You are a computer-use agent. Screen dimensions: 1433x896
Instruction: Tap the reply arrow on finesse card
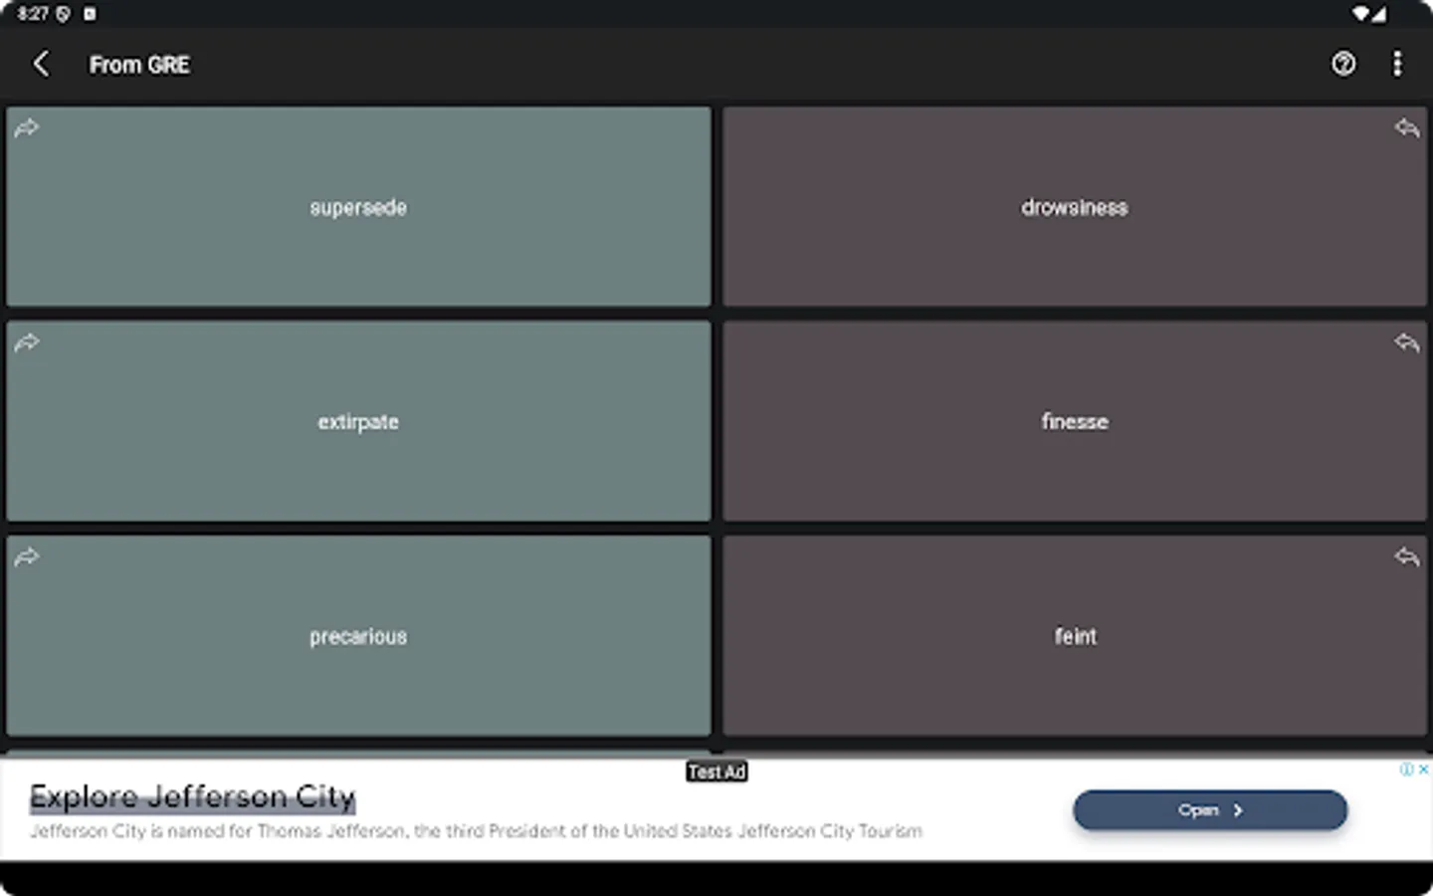[1407, 342]
